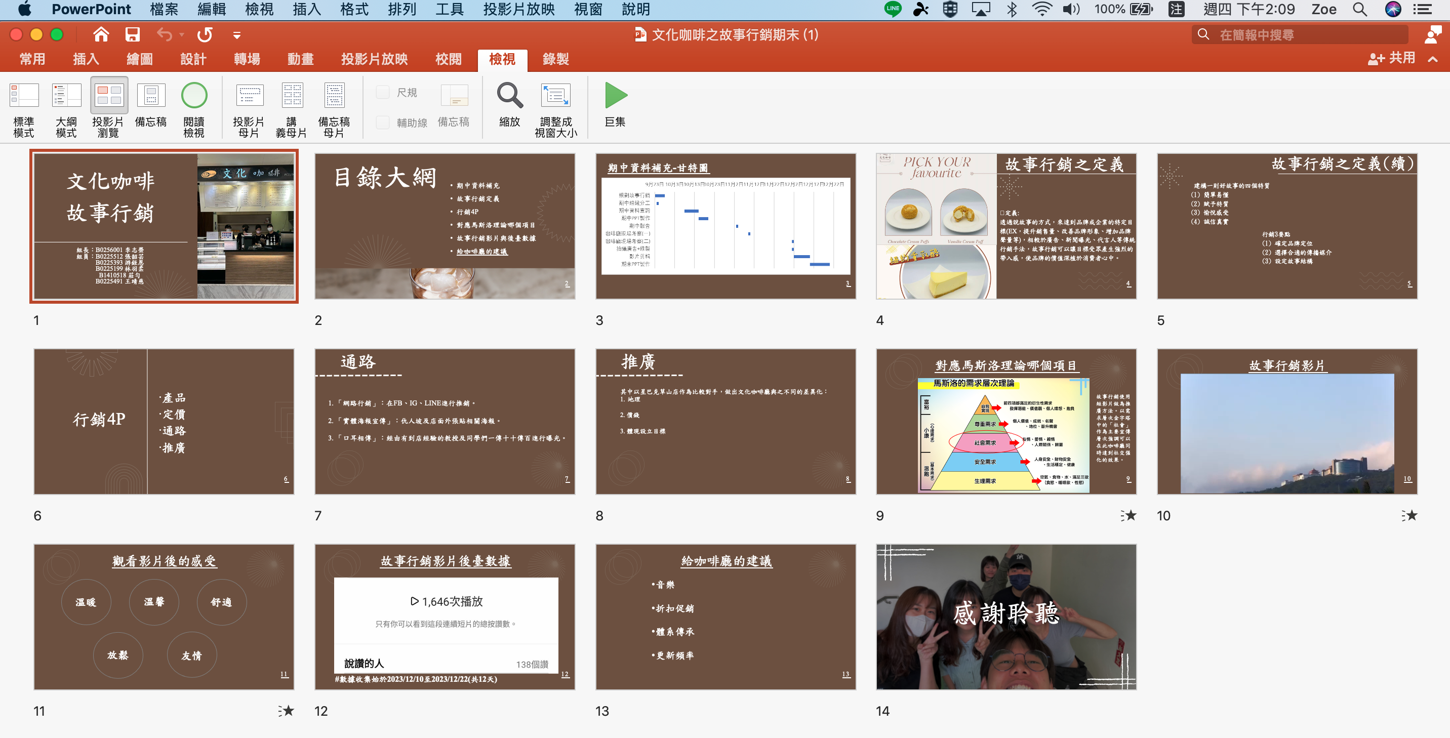1450x738 pixels.
Task: Toggle the Ruler (尺規) checkbox
Action: [383, 92]
